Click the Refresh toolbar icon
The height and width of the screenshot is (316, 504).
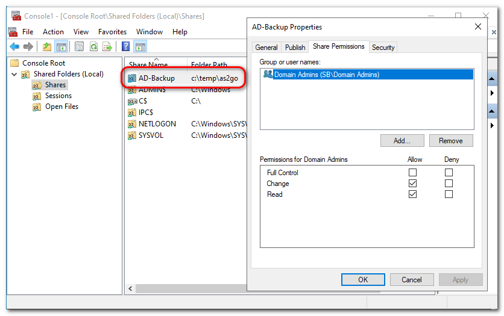[x=93, y=46]
